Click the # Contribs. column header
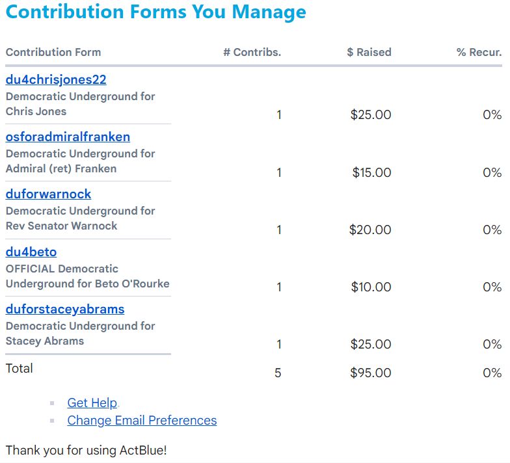510x463 pixels. (252, 52)
